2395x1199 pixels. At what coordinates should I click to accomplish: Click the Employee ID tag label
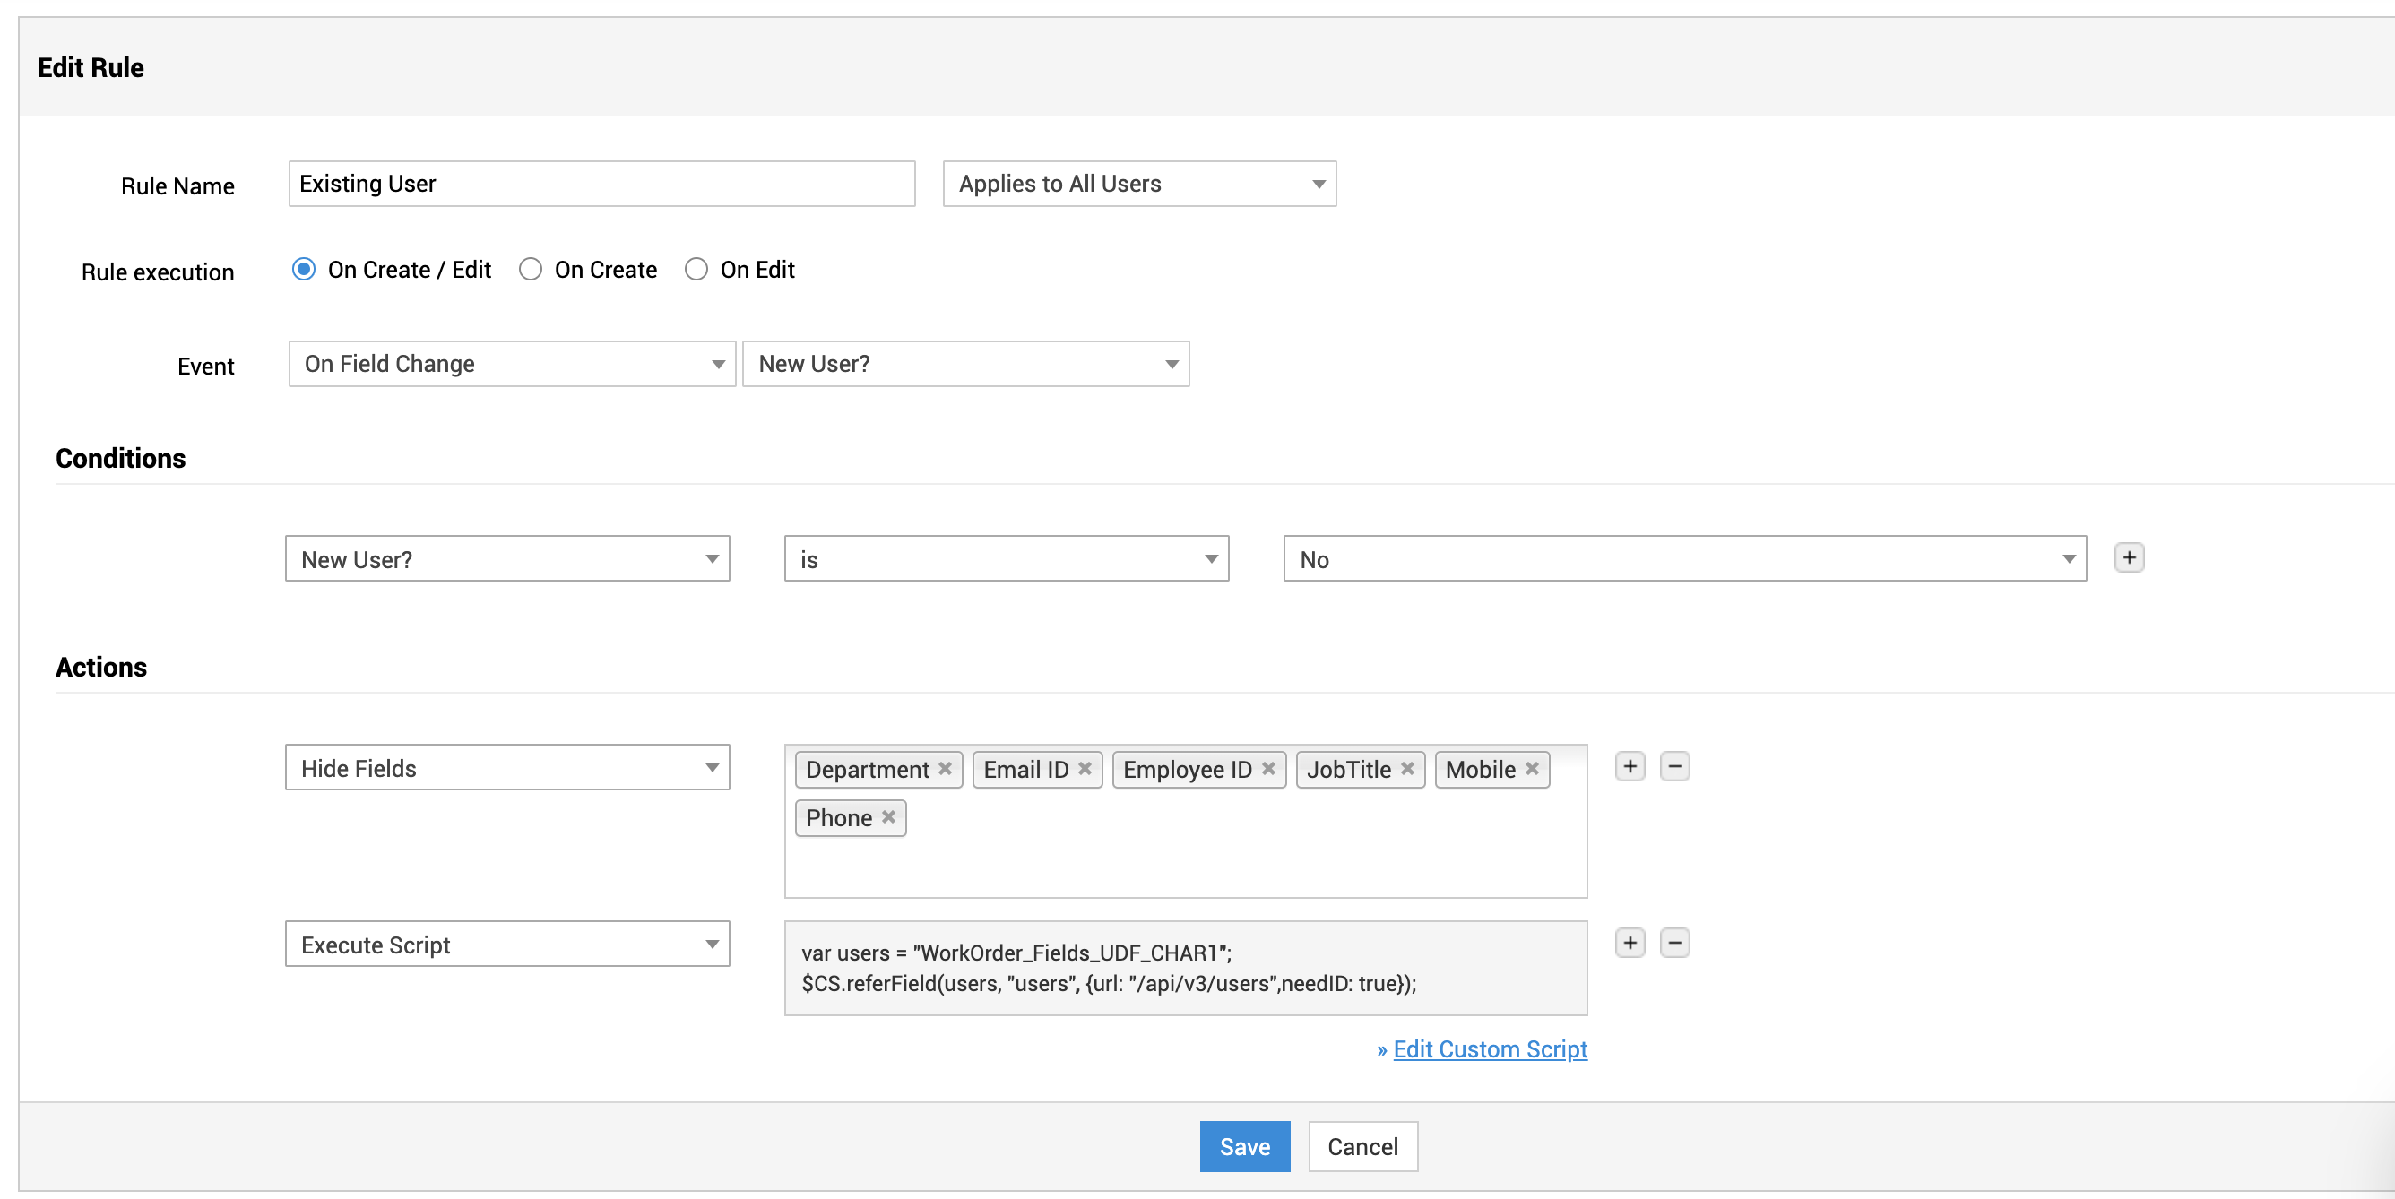pyautogui.click(x=1187, y=770)
